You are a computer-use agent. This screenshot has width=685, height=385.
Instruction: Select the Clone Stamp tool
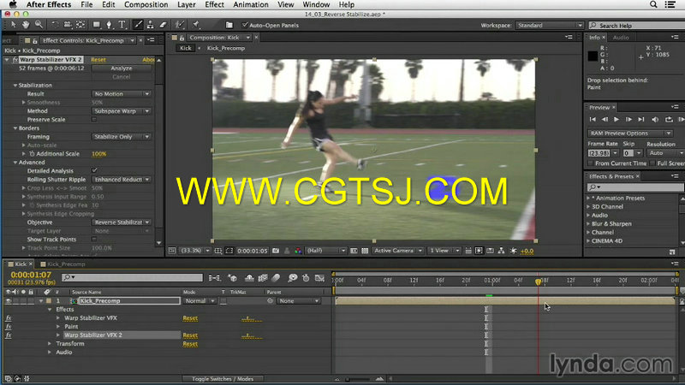tap(151, 25)
